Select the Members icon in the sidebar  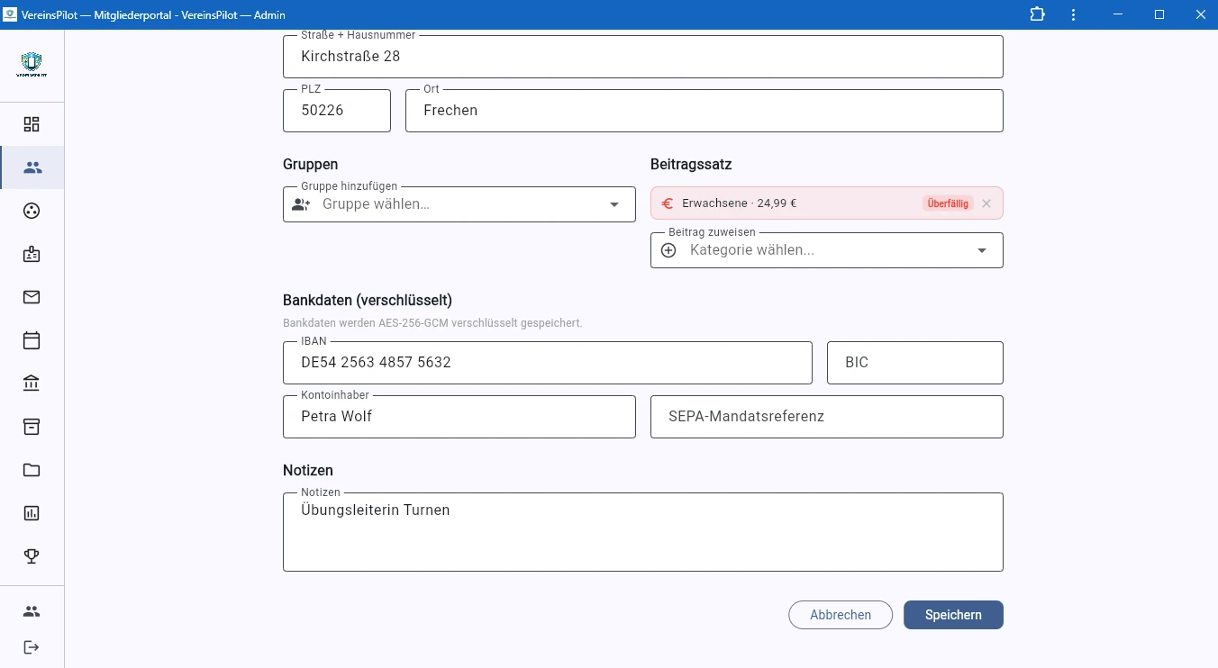(32, 167)
